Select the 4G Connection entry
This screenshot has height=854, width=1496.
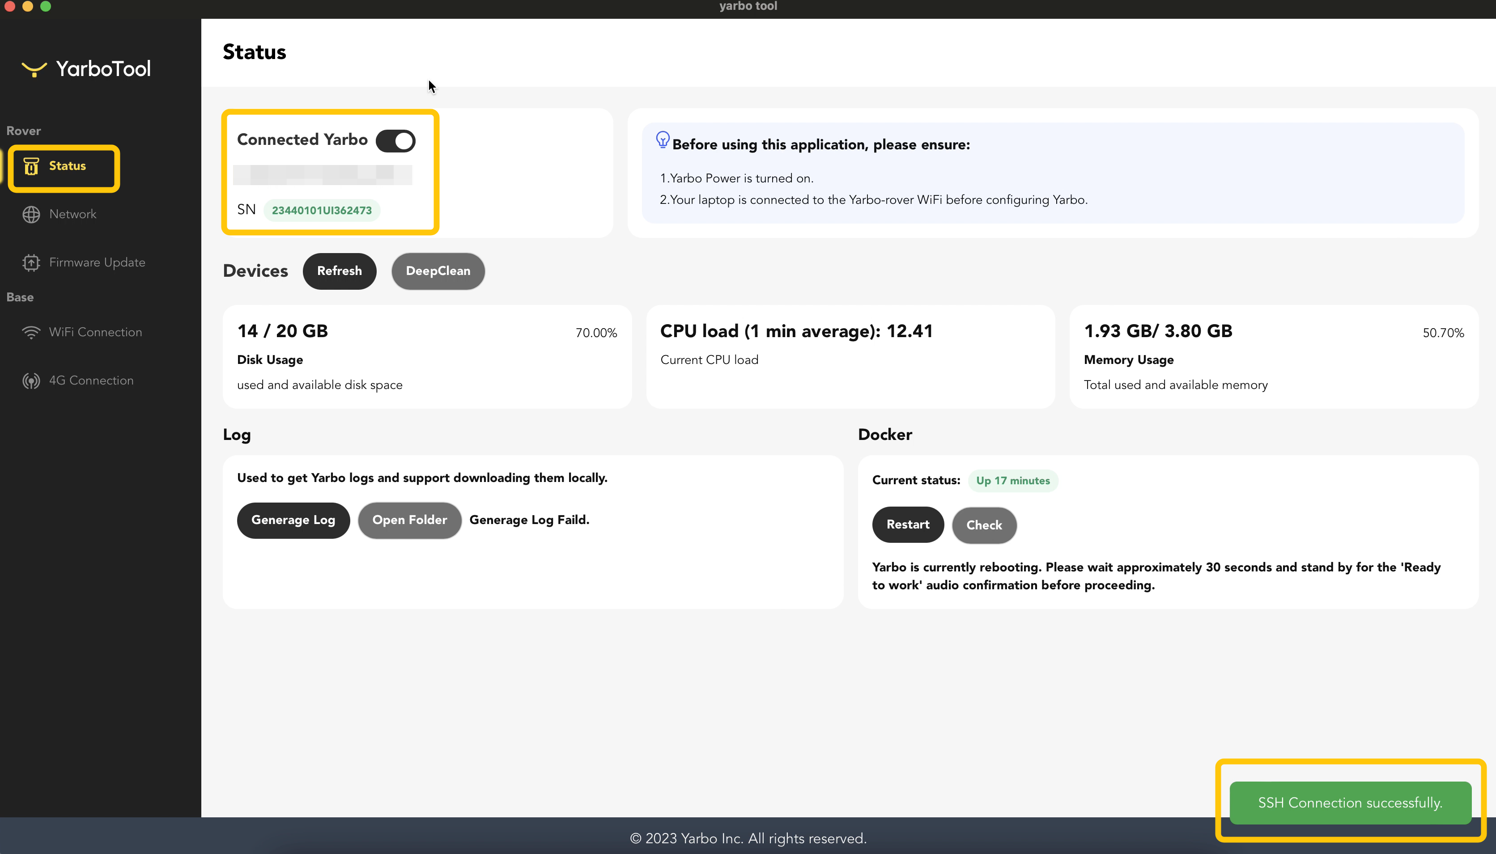tap(91, 381)
